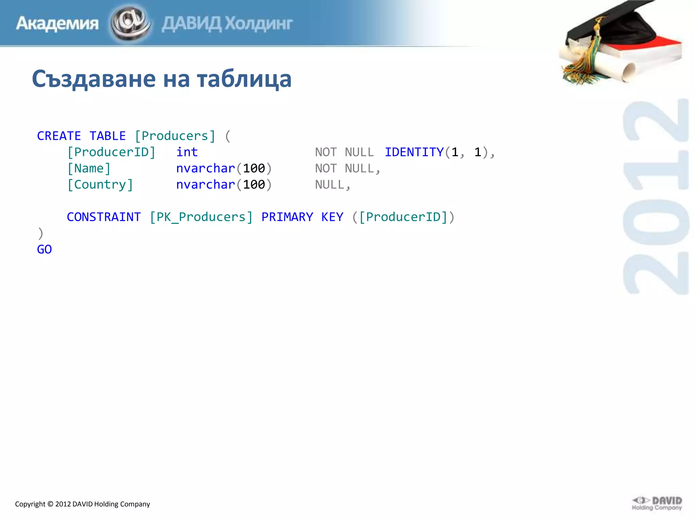Click the 'int' data type
Viewport: 695px width, 521px height.
[x=187, y=152]
